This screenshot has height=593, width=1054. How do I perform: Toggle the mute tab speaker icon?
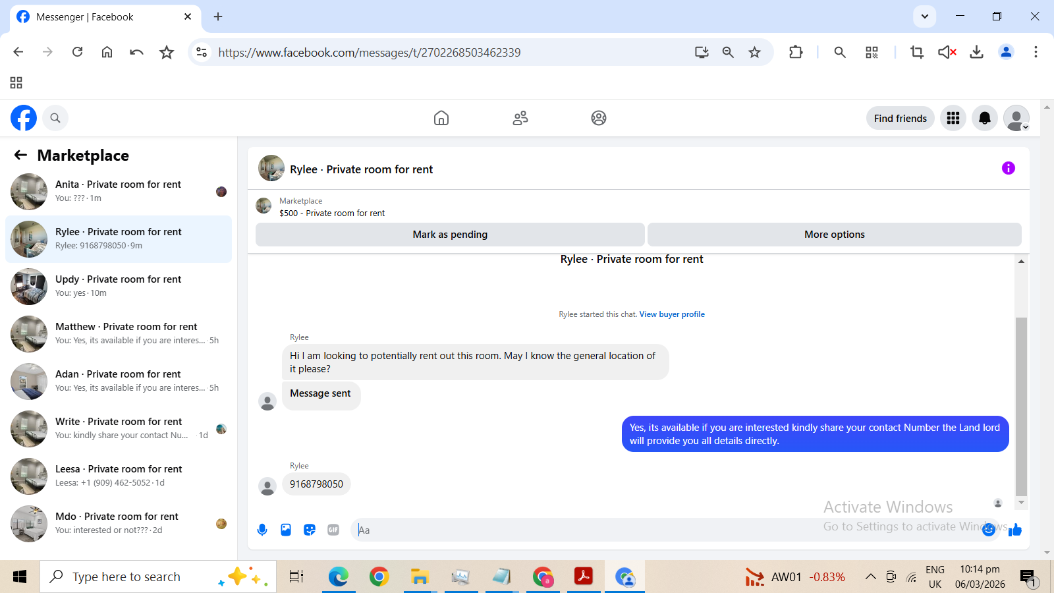pyautogui.click(x=947, y=52)
